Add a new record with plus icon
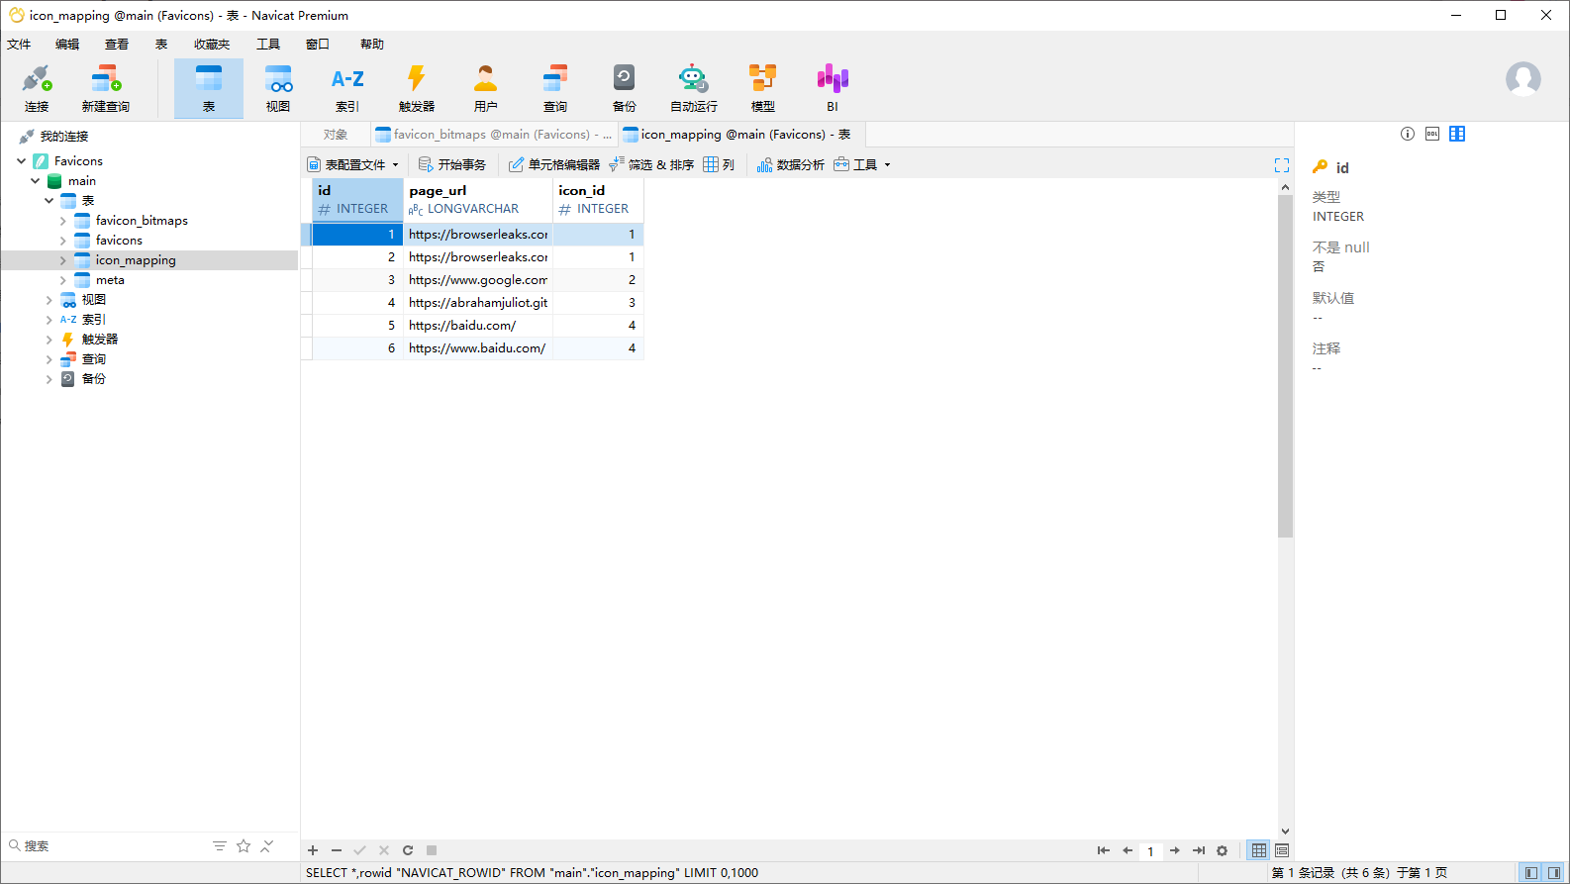This screenshot has height=884, width=1570. (313, 850)
